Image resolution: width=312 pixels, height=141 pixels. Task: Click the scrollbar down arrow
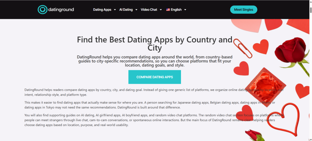(310, 139)
